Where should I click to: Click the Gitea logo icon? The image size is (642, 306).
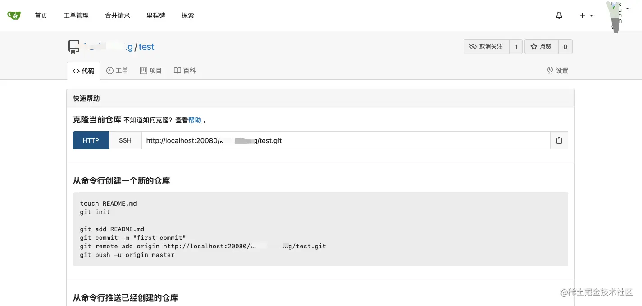point(14,15)
